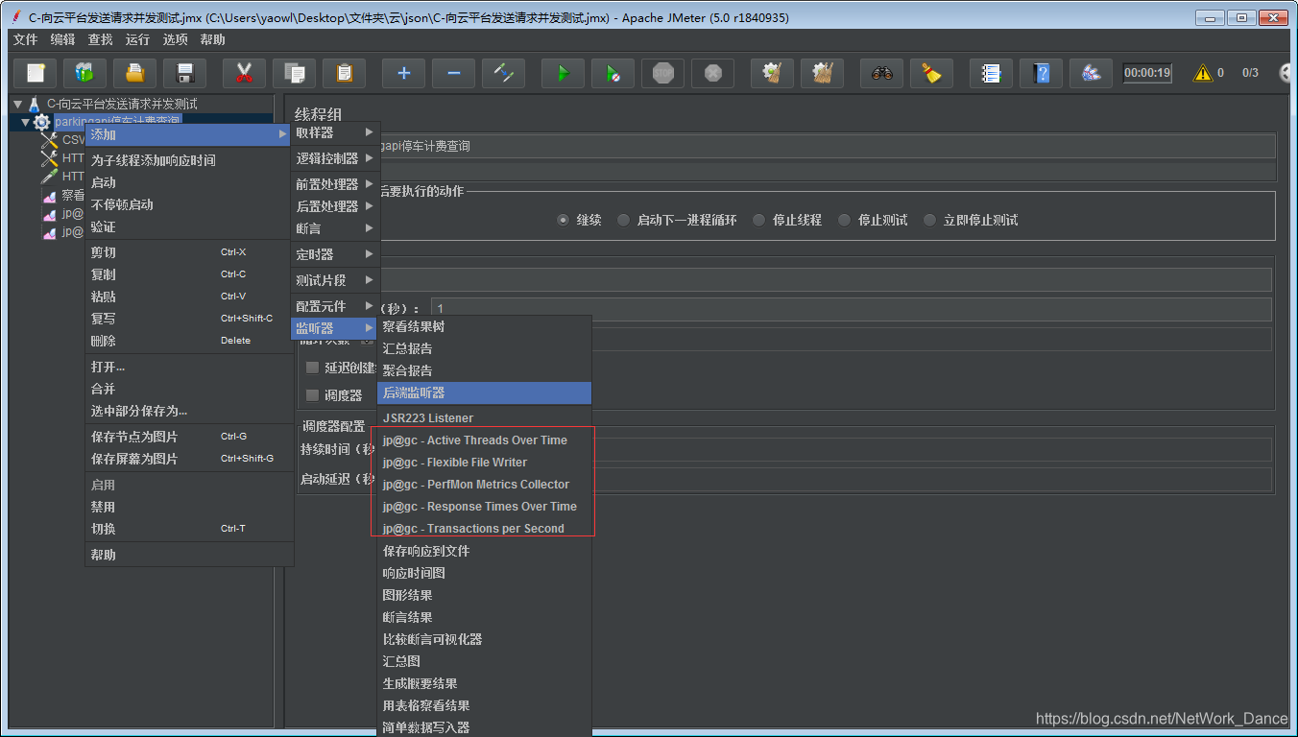Viewport: 1298px width, 737px height.
Task: Choose jp@gc - Flexible File Writer
Action: 484,463
